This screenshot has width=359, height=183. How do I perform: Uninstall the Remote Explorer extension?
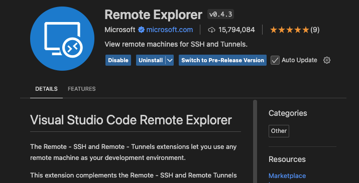coord(151,60)
